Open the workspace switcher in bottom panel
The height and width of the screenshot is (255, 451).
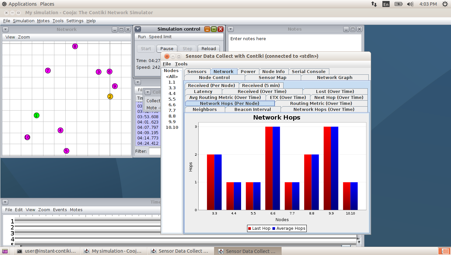point(444,251)
